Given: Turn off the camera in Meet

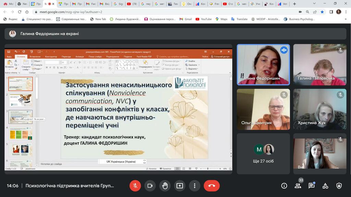Looking at the screenshot, I should [x=150, y=186].
